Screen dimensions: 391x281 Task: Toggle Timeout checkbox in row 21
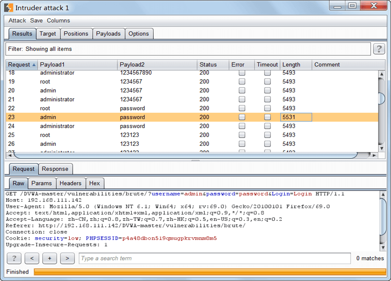pos(267,99)
